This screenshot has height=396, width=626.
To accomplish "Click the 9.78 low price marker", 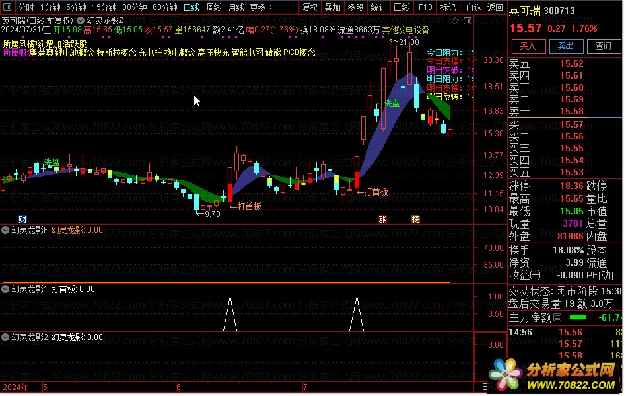I will (211, 214).
